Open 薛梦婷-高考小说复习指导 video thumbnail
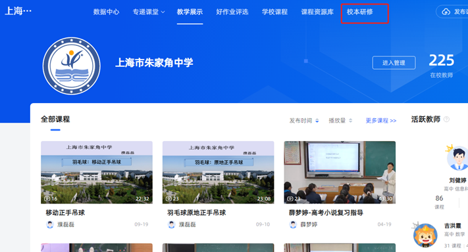Viewport: 468px width, 252px height. click(340, 172)
